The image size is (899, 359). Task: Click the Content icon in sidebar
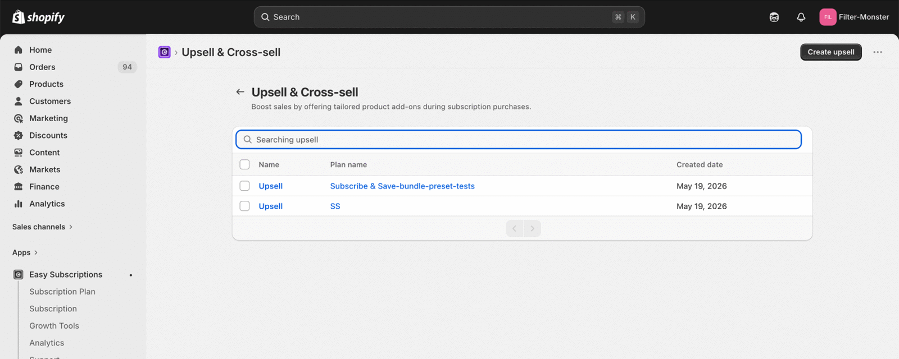[19, 153]
